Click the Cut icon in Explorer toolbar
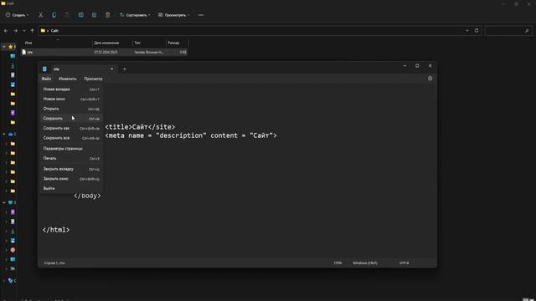This screenshot has width=536, height=301. (41, 15)
